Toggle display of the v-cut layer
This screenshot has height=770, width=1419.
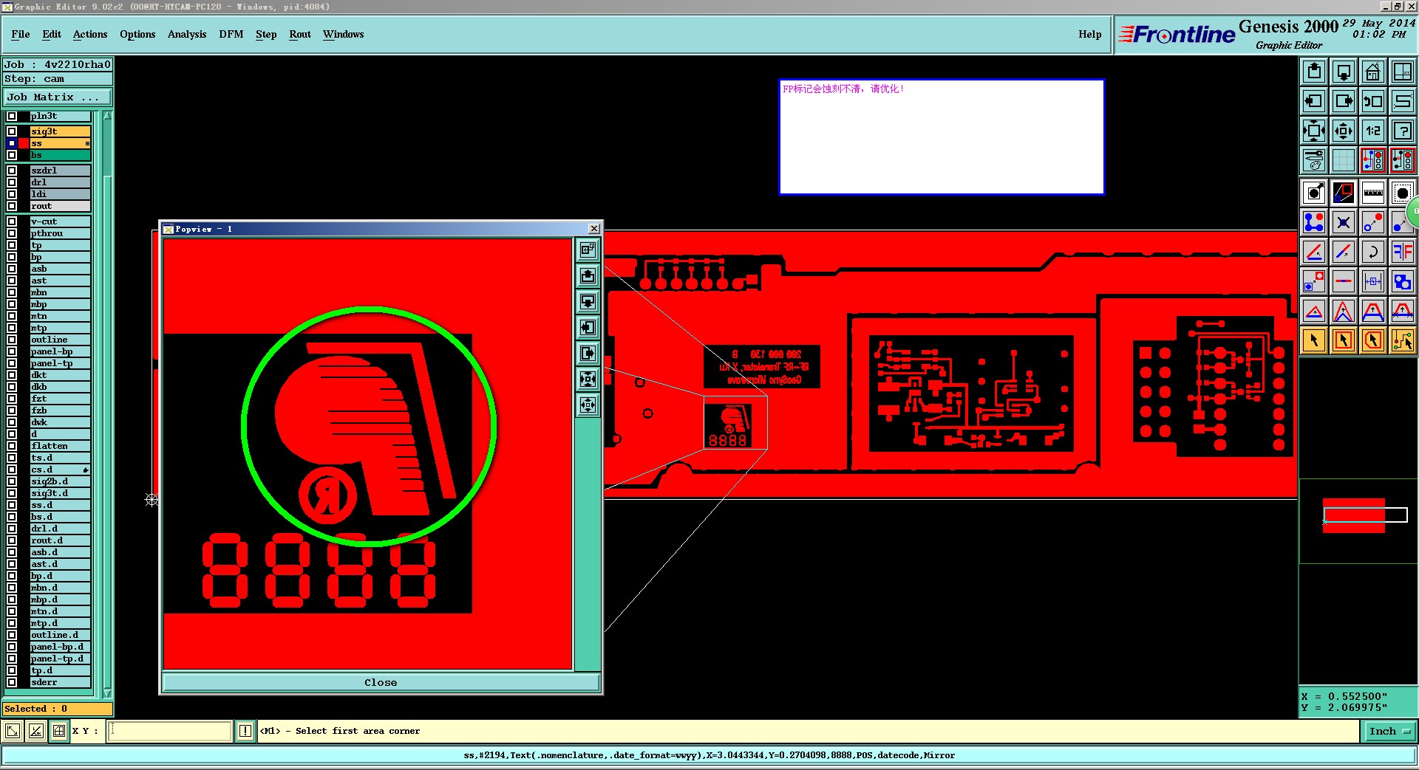[x=12, y=221]
